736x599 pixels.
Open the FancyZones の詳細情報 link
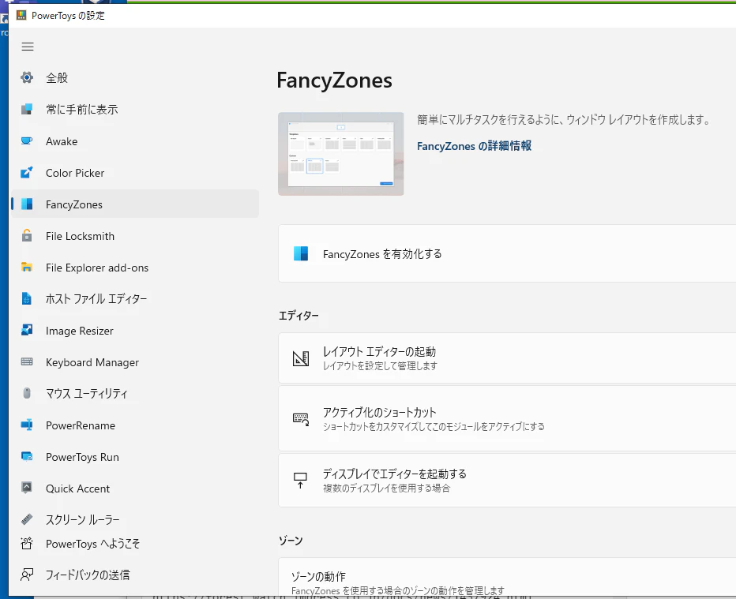[x=474, y=146]
